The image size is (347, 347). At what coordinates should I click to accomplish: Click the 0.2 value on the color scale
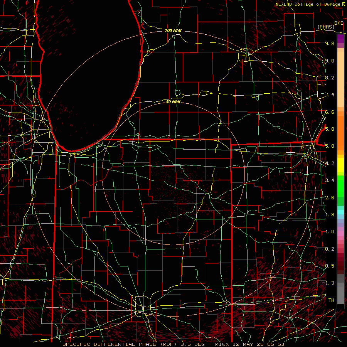[x=330, y=249]
